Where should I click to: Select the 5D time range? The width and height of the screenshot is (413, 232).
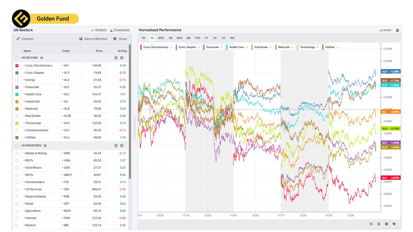pyautogui.click(x=152, y=38)
